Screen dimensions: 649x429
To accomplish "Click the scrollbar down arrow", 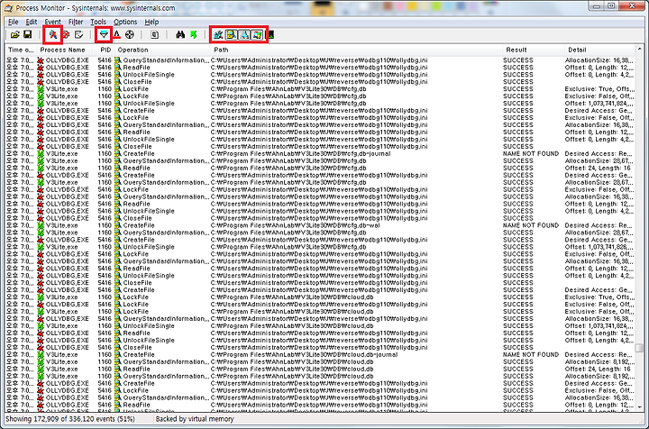I will point(639,407).
